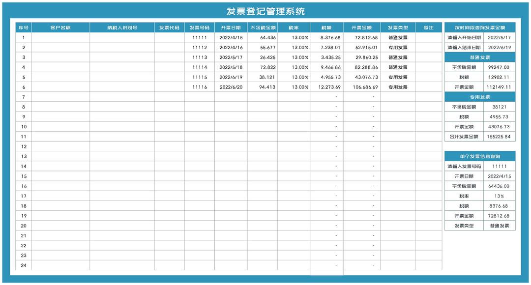Select the date cell 2022/5/18
Viewport: 531px width, 285px height.
pos(231,67)
